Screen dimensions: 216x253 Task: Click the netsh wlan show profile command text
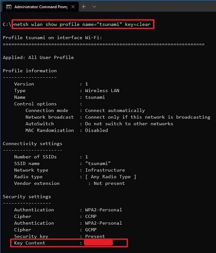[82, 24]
